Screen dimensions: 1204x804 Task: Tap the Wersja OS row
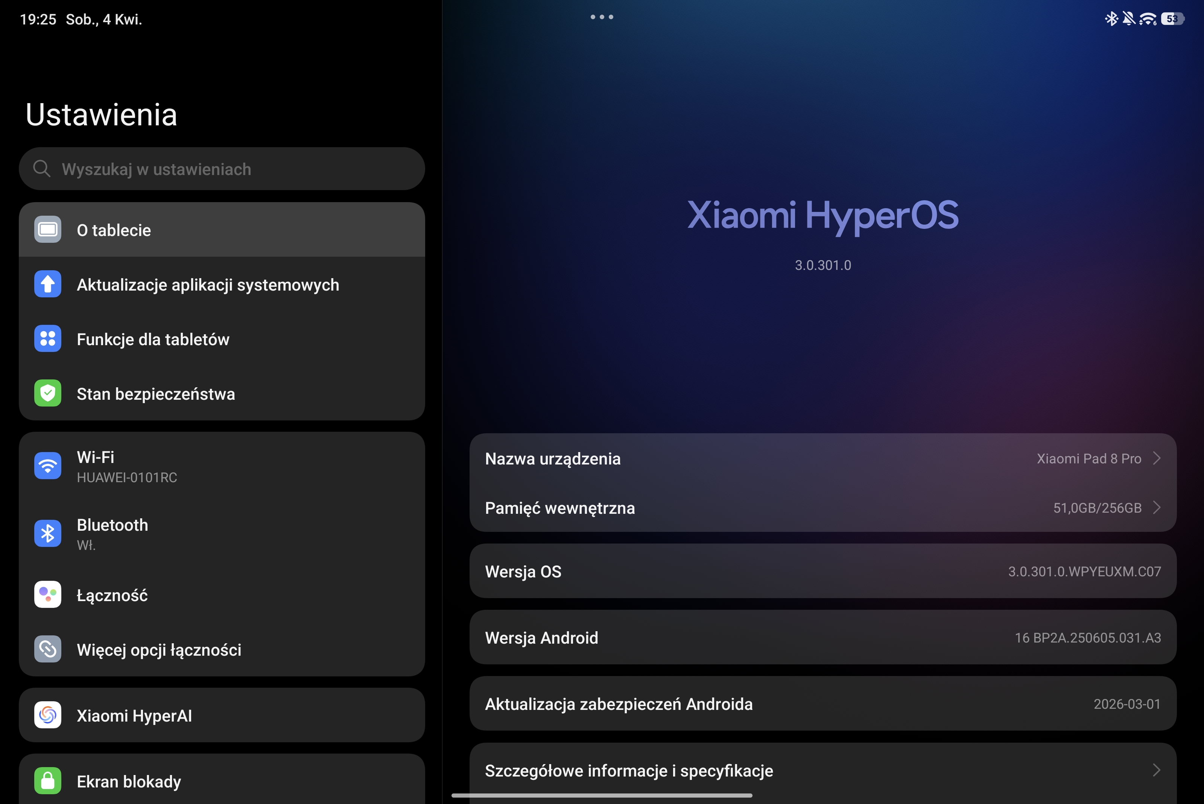[x=822, y=571]
